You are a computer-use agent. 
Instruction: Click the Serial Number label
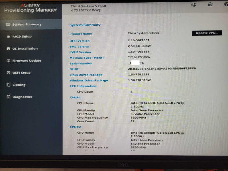click(x=81, y=64)
